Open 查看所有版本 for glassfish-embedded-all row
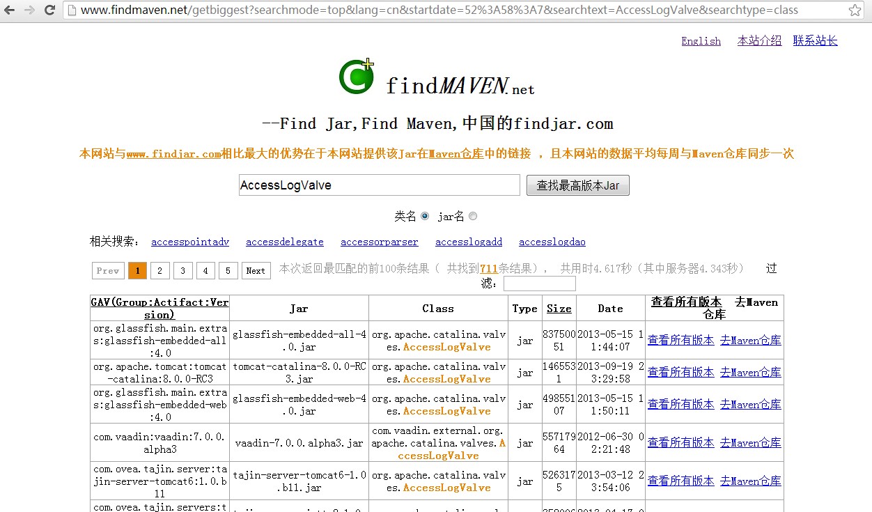Image resolution: width=872 pixels, height=512 pixels. coord(680,341)
